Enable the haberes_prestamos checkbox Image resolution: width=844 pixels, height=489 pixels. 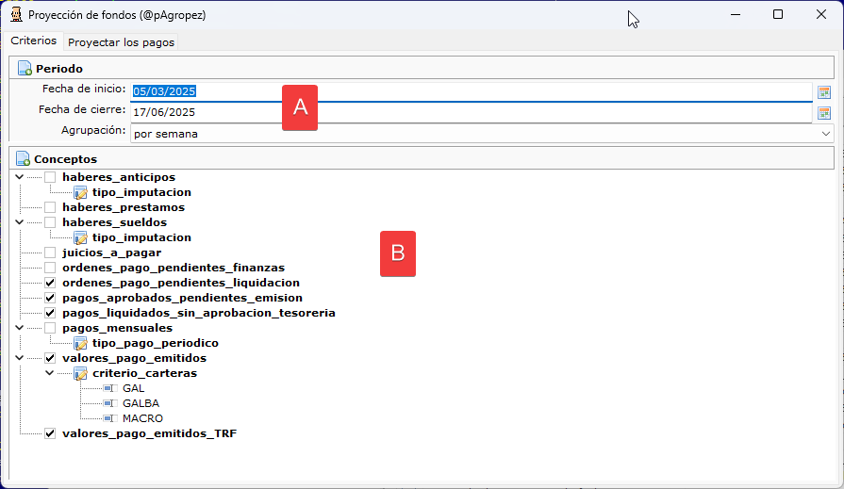coord(50,207)
